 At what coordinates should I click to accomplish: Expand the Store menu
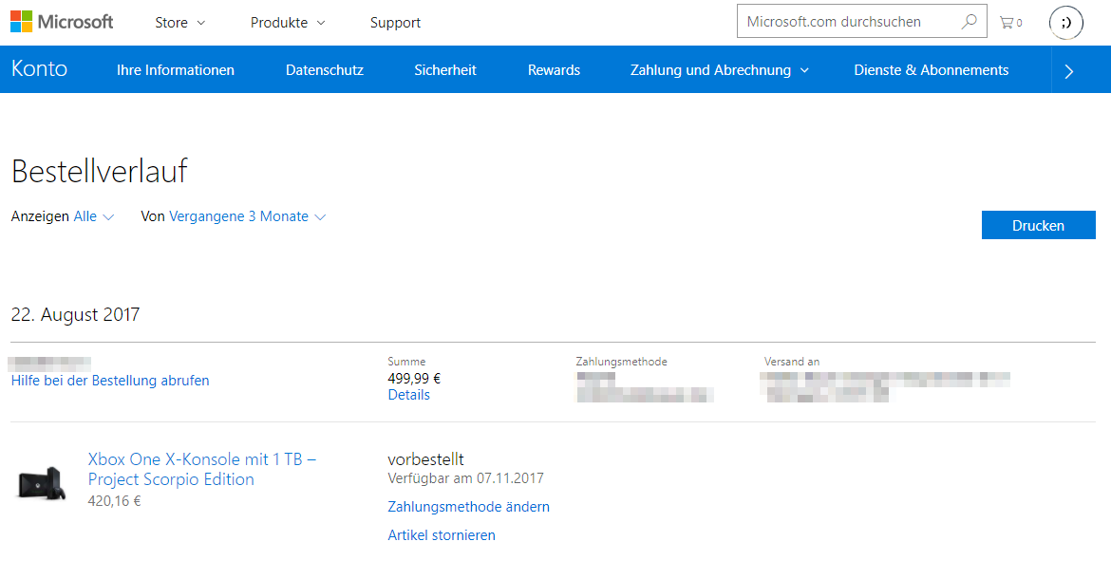pos(180,23)
